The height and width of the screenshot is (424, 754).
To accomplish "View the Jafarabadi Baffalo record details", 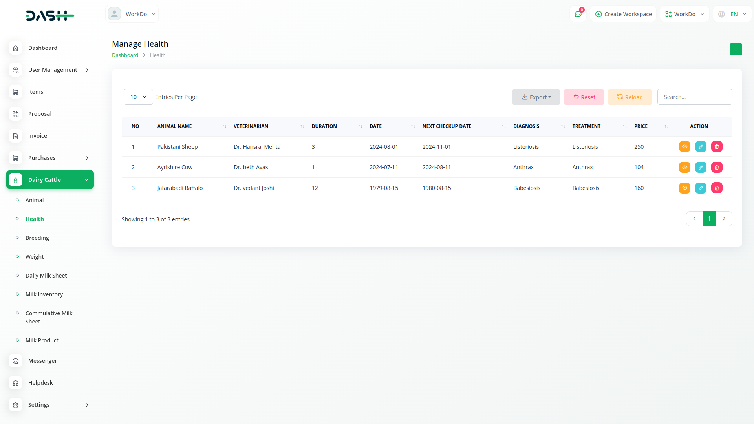I will click(x=684, y=188).
